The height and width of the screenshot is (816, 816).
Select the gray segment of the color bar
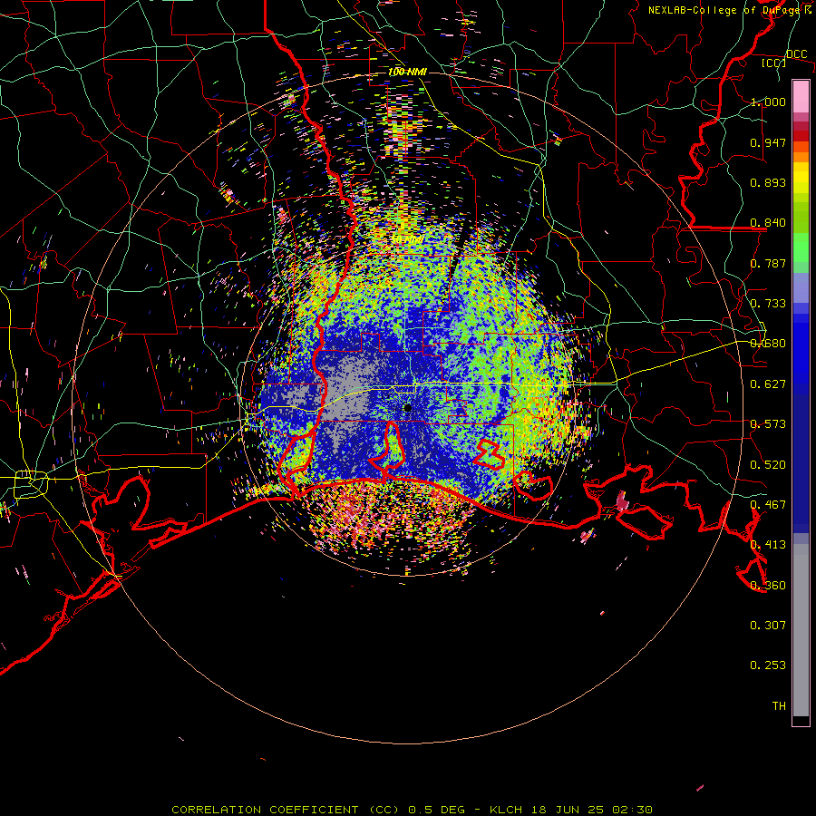click(801, 630)
